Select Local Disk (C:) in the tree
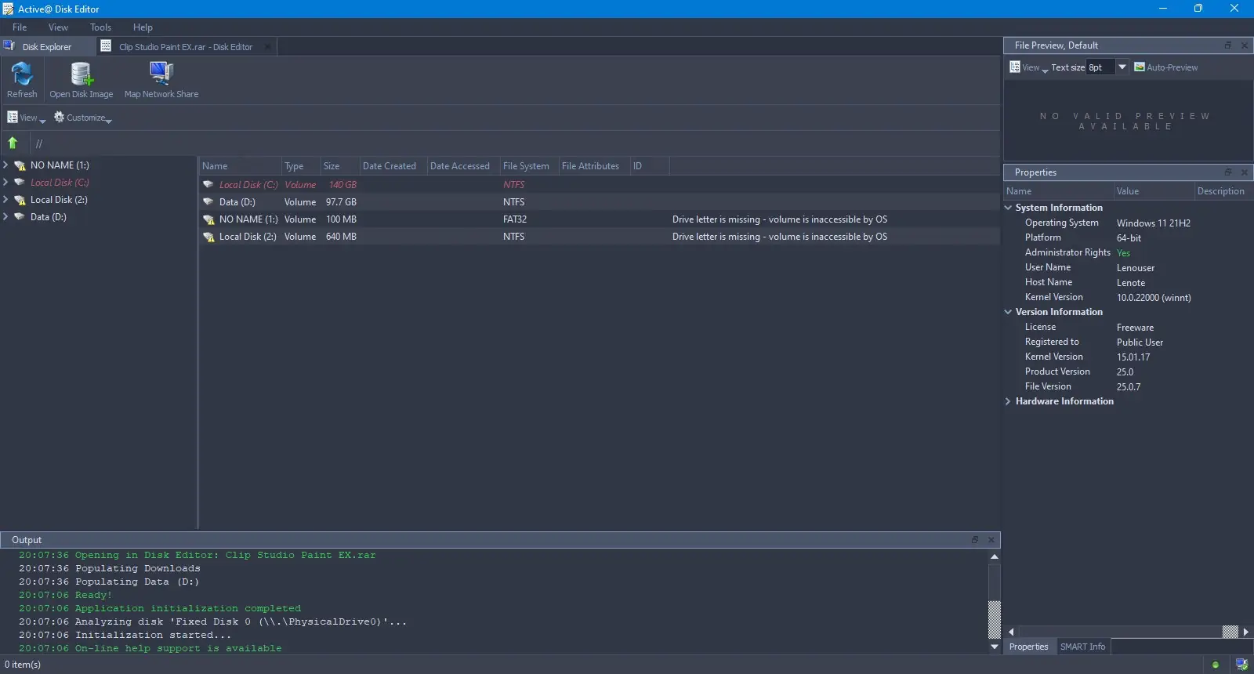This screenshot has width=1254, height=674. (60, 183)
